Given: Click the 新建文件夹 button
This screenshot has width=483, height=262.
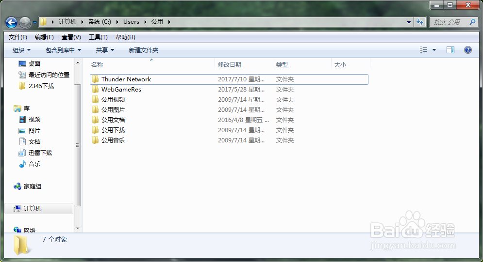Looking at the screenshot, I should 144,50.
